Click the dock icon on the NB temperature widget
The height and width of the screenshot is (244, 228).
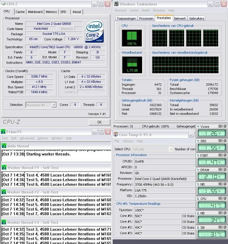(221, 213)
